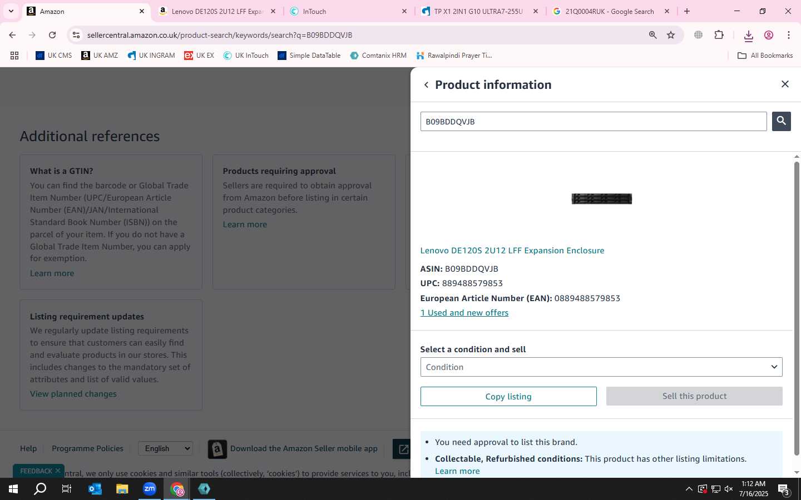Show hidden system tray icons

click(689, 489)
